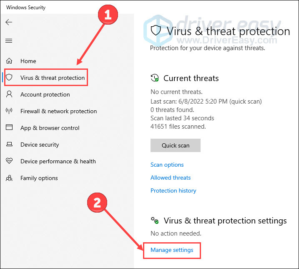Open the Scan options link
This screenshot has width=299, height=269.
pos(167,165)
